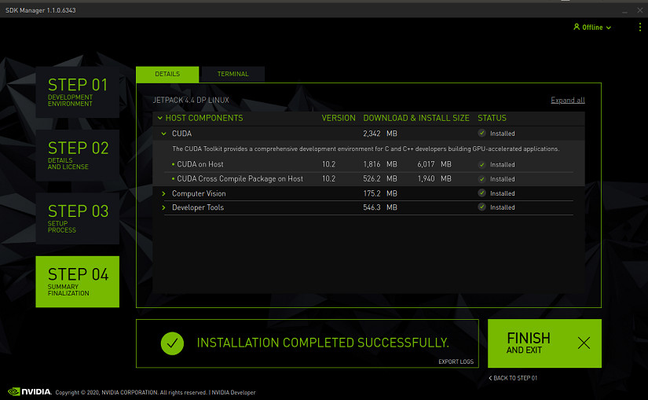Open the Offline status dropdown
Screen dimensions: 648x400
(x=592, y=28)
